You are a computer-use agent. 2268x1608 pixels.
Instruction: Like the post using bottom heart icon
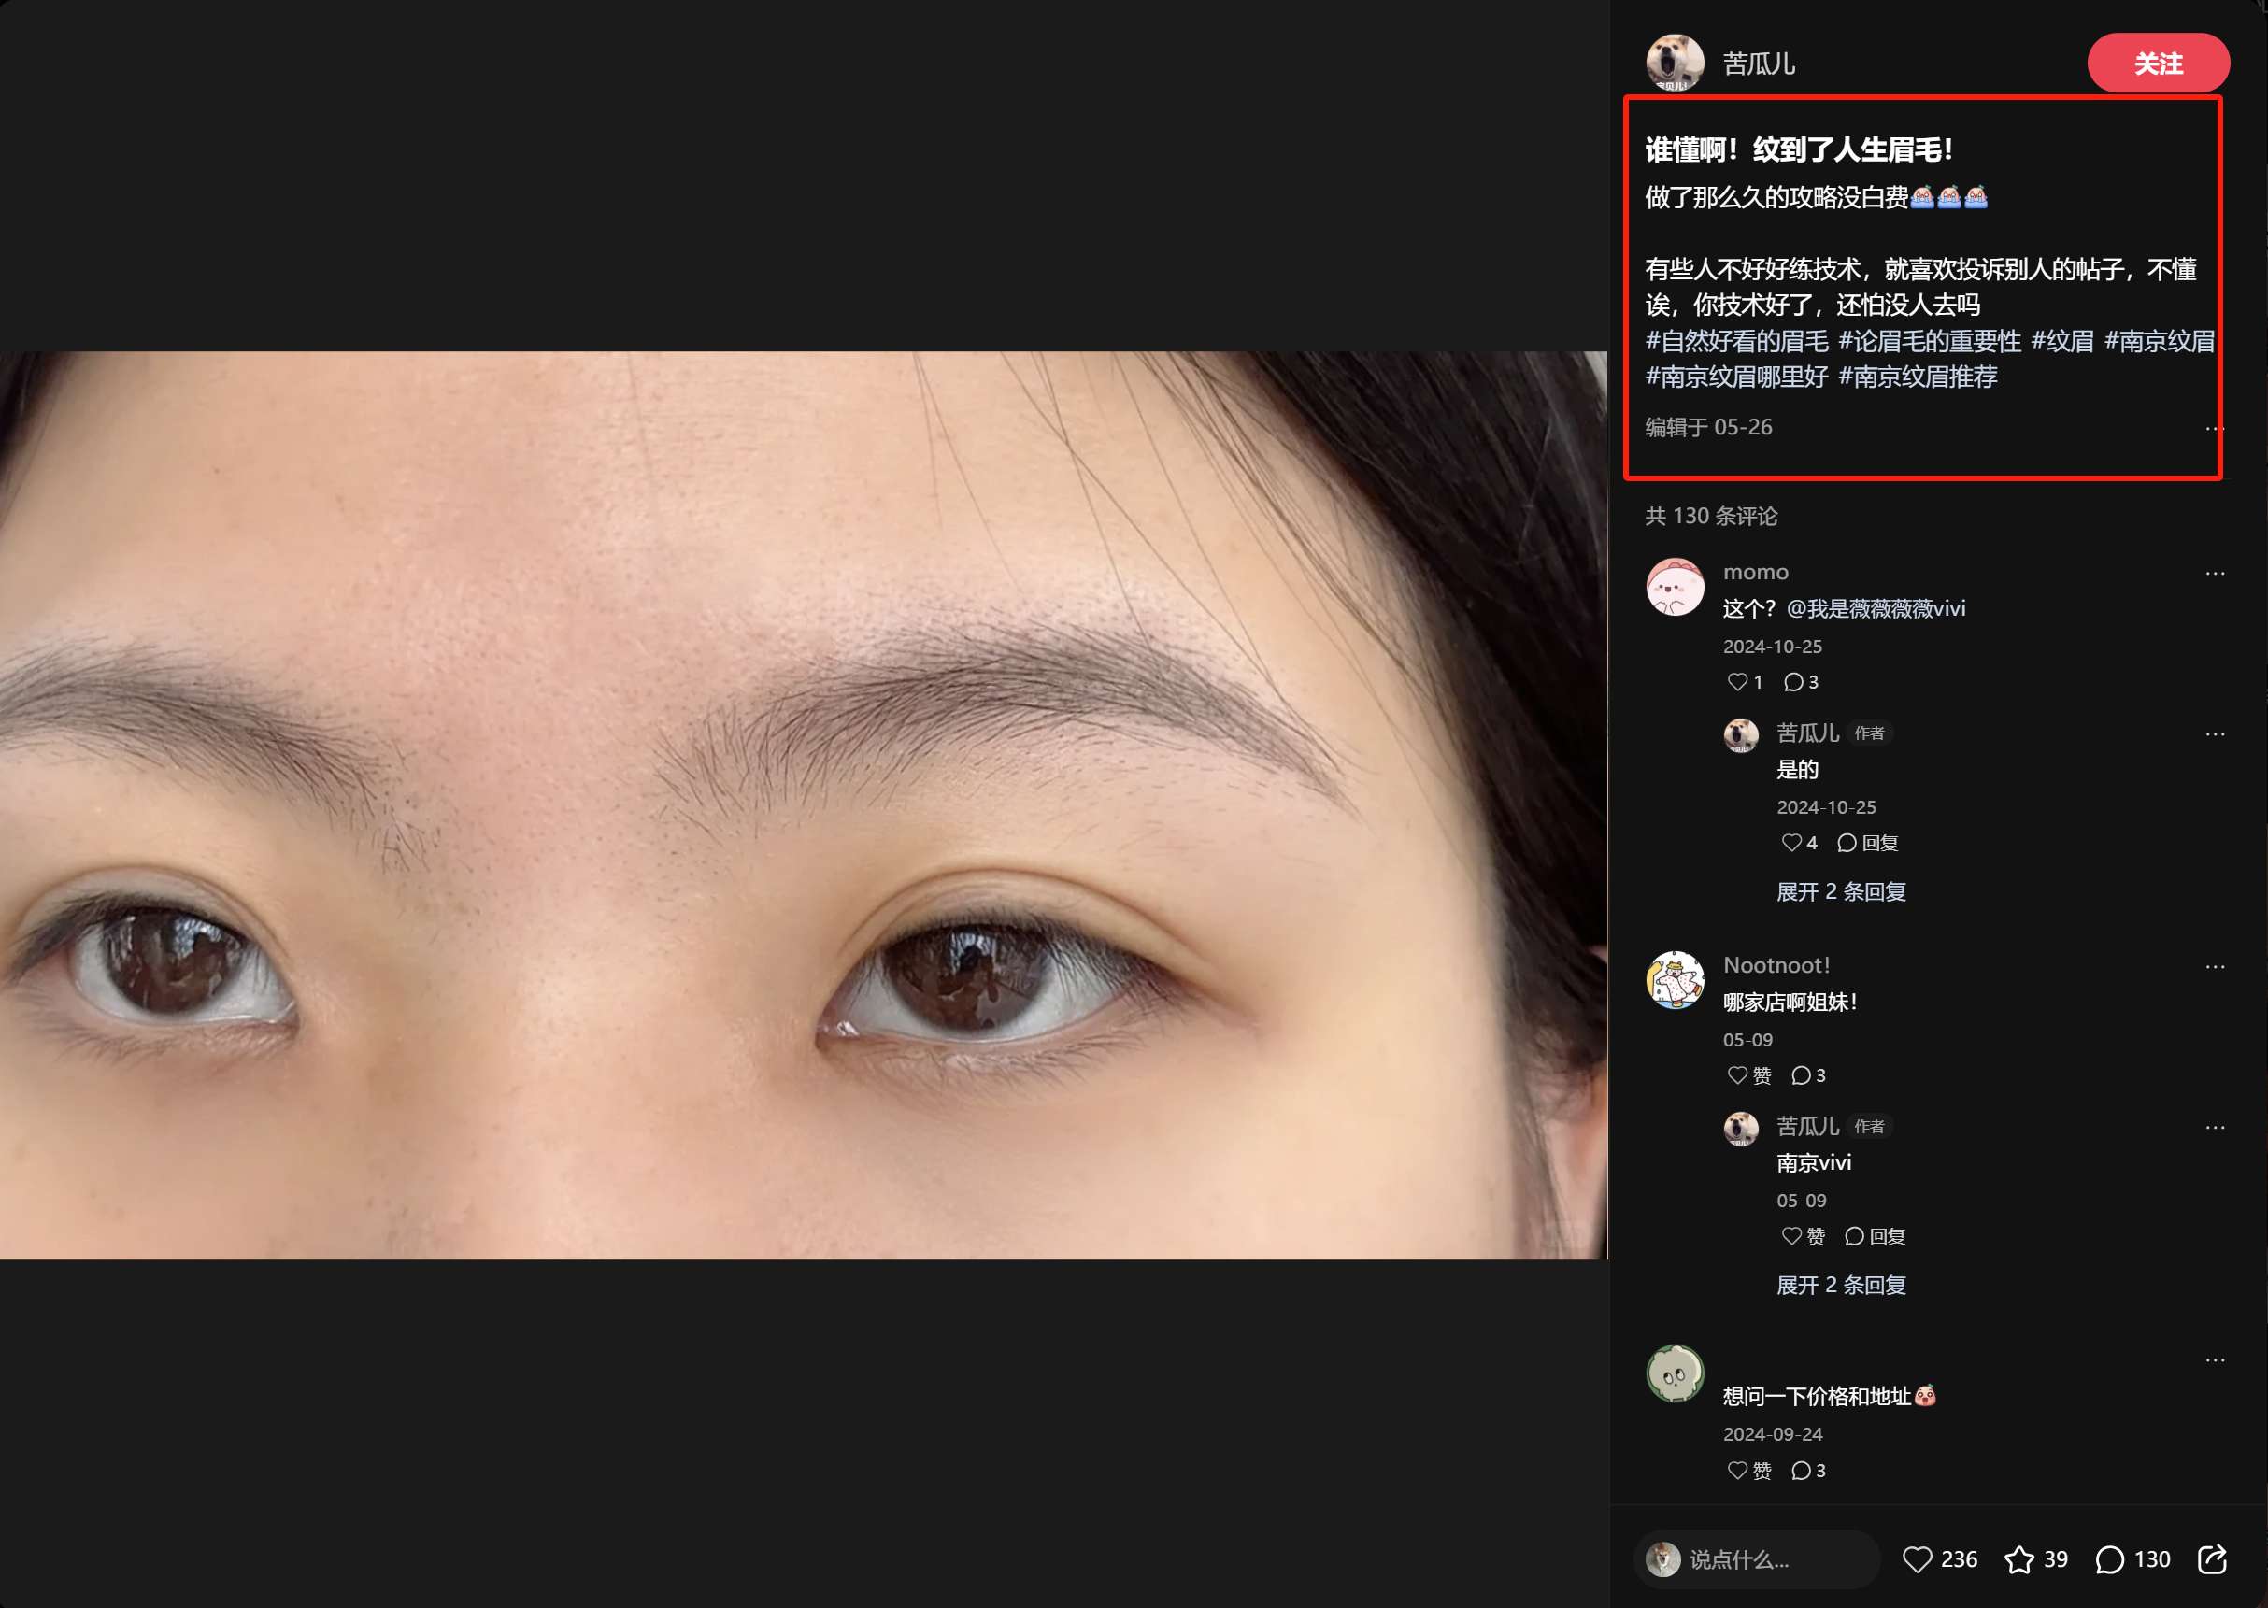coord(1918,1559)
